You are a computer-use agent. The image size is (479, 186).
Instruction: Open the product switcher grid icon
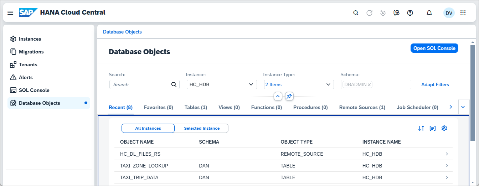(x=463, y=13)
